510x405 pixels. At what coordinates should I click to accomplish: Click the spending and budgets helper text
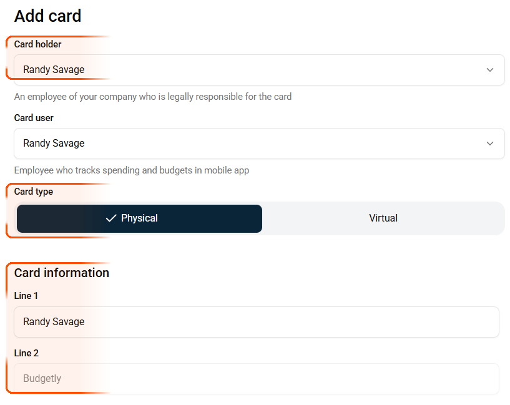[132, 170]
